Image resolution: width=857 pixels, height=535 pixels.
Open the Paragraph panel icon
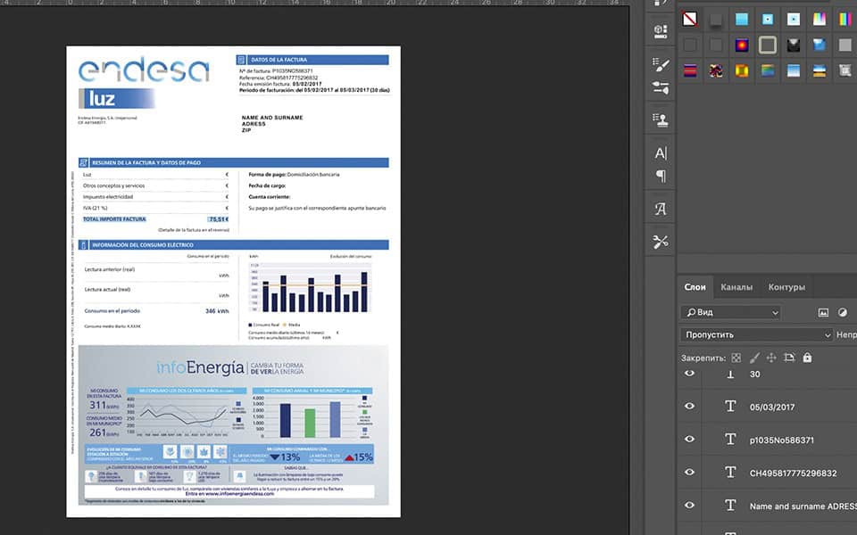pyautogui.click(x=661, y=176)
